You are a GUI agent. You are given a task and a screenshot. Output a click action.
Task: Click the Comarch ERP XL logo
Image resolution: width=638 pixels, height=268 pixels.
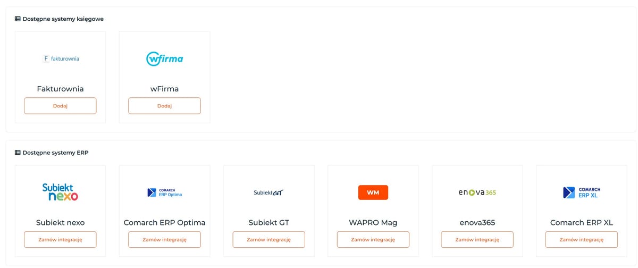581,192
